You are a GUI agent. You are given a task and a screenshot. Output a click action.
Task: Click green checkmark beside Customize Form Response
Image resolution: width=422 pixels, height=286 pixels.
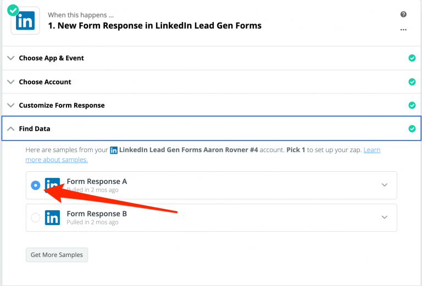coord(412,105)
